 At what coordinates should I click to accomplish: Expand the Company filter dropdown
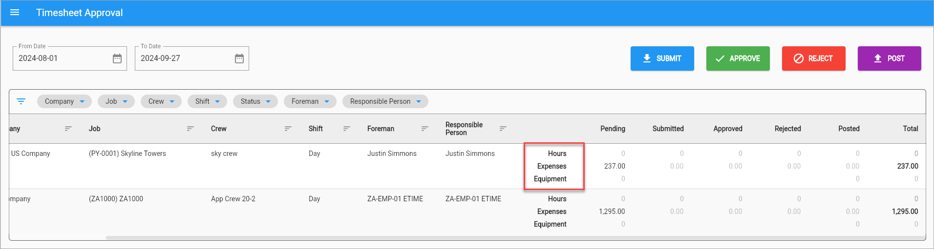(64, 101)
